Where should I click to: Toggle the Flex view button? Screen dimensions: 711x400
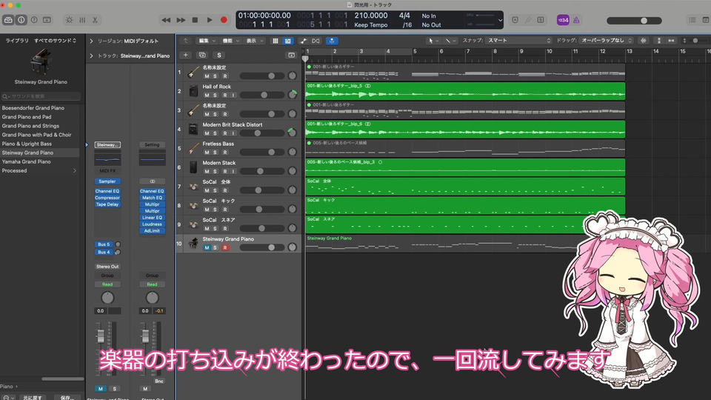click(x=316, y=41)
